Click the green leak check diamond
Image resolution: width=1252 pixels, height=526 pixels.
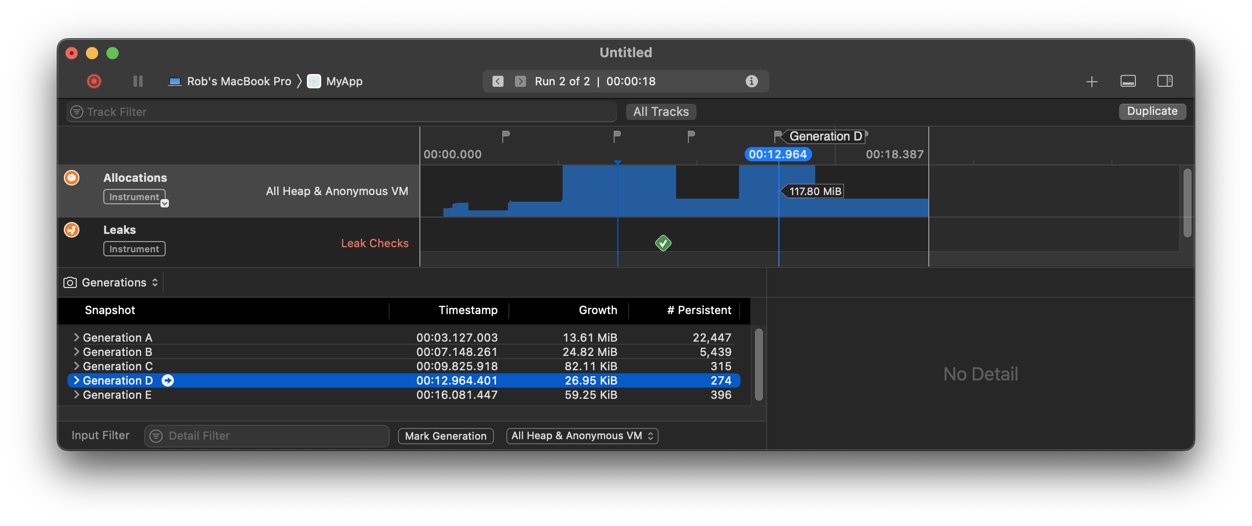pyautogui.click(x=663, y=243)
